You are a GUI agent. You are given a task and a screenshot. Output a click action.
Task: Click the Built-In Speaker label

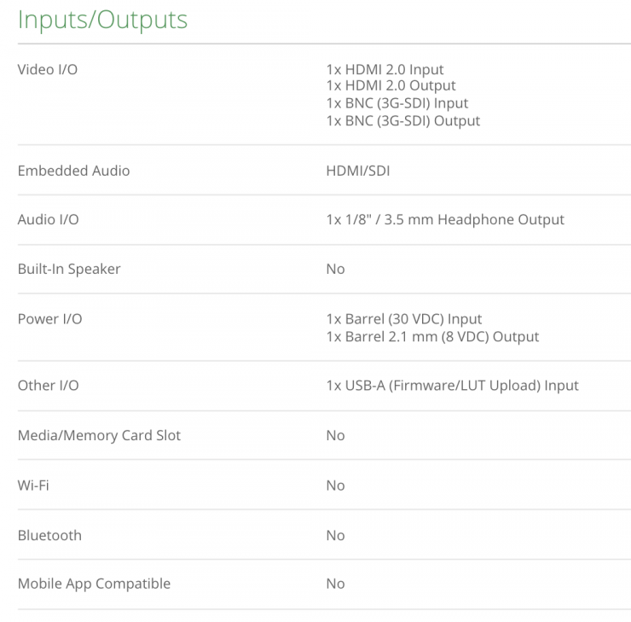69,269
